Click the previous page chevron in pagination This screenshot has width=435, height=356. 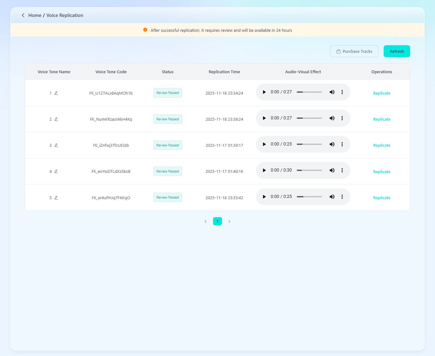206,221
